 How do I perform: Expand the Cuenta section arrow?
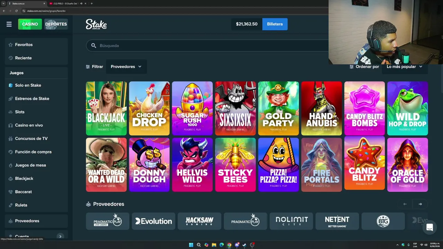point(60,237)
